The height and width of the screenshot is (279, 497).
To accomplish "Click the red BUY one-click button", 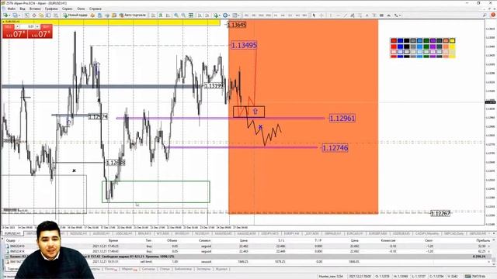I will [x=40, y=34].
